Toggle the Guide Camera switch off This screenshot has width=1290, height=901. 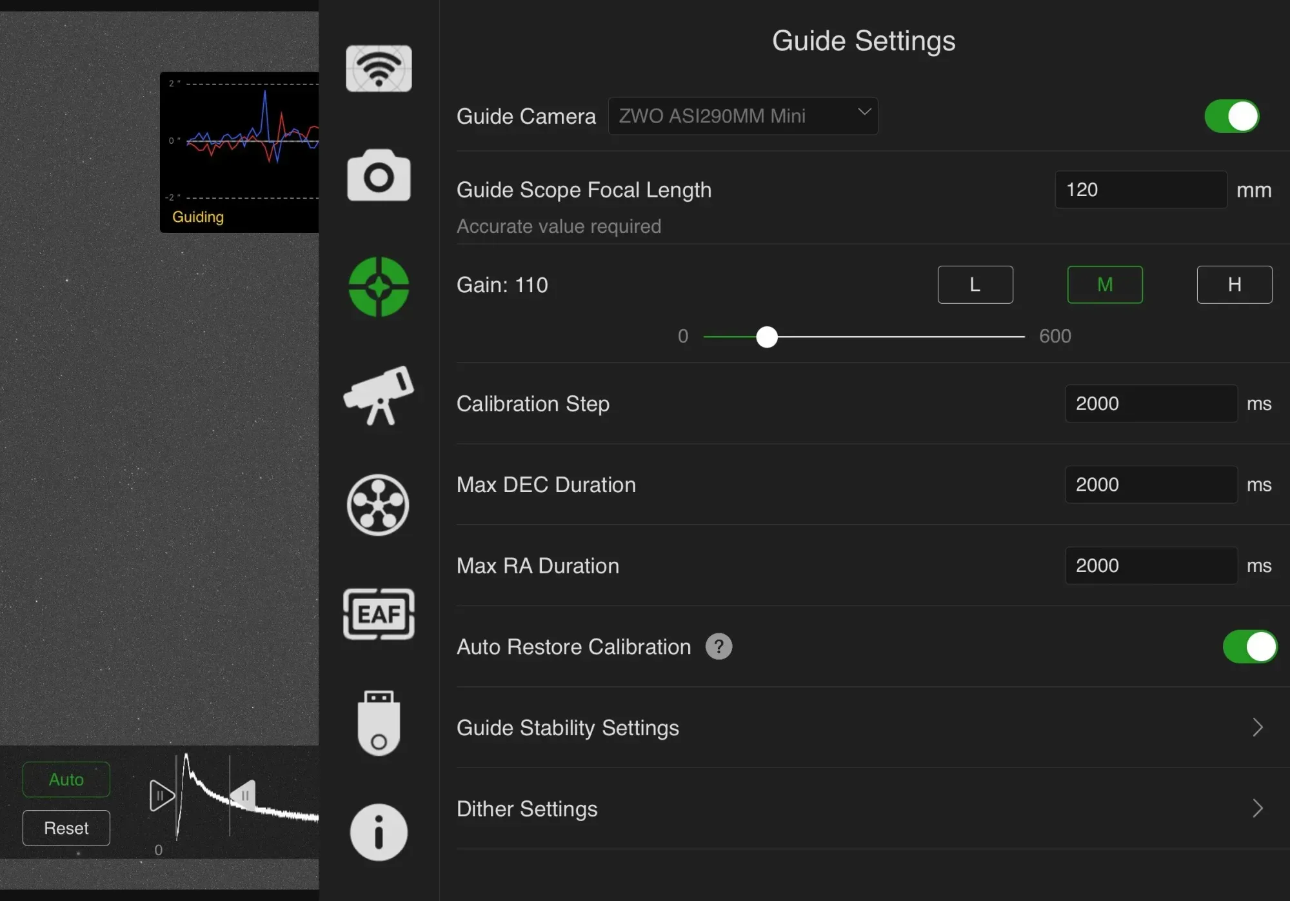1231,116
